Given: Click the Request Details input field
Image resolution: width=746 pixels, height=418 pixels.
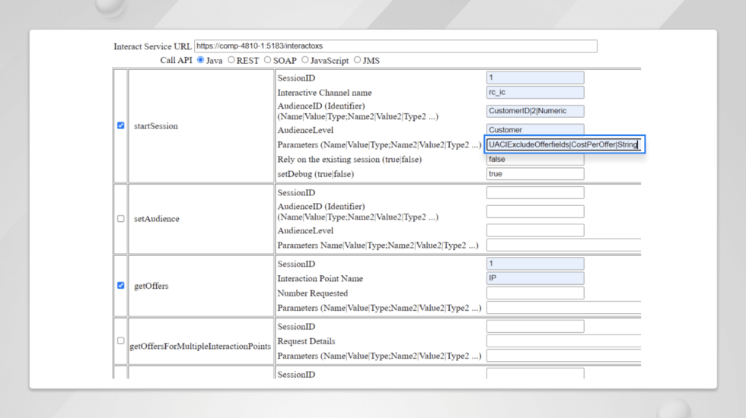Looking at the screenshot, I should click(x=564, y=341).
